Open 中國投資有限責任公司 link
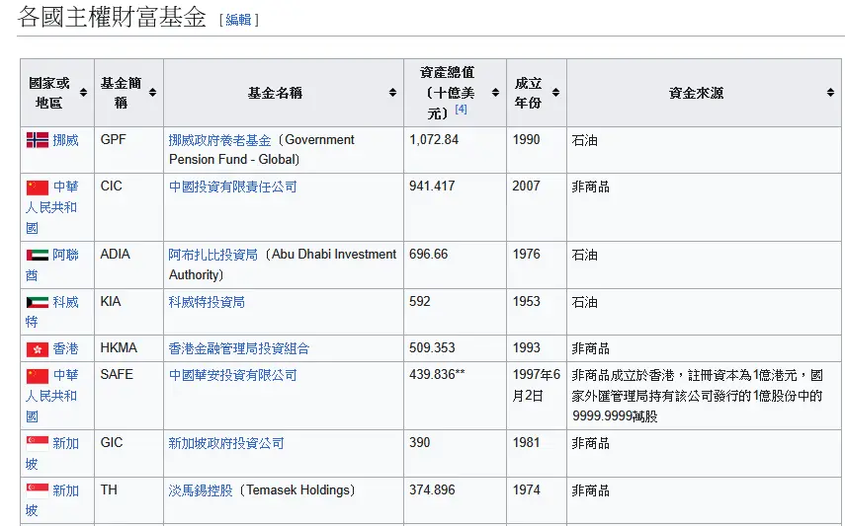Viewport: 845px width, 526px height. (x=233, y=187)
